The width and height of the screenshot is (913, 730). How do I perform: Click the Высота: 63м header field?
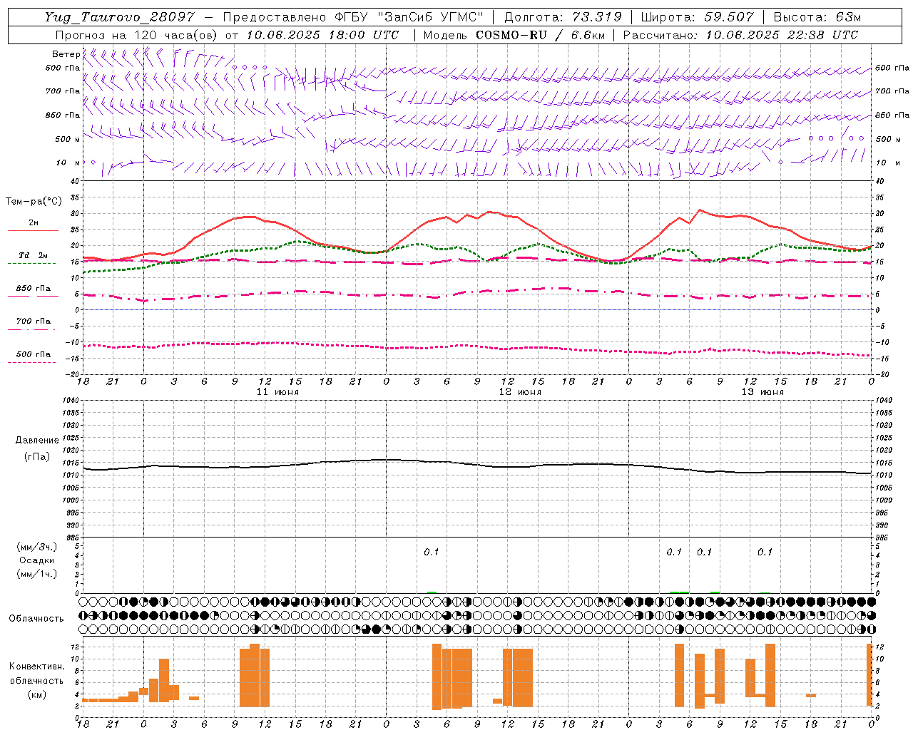point(817,17)
